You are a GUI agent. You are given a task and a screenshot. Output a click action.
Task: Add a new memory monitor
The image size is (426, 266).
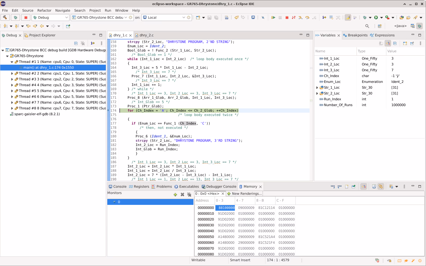(175, 195)
